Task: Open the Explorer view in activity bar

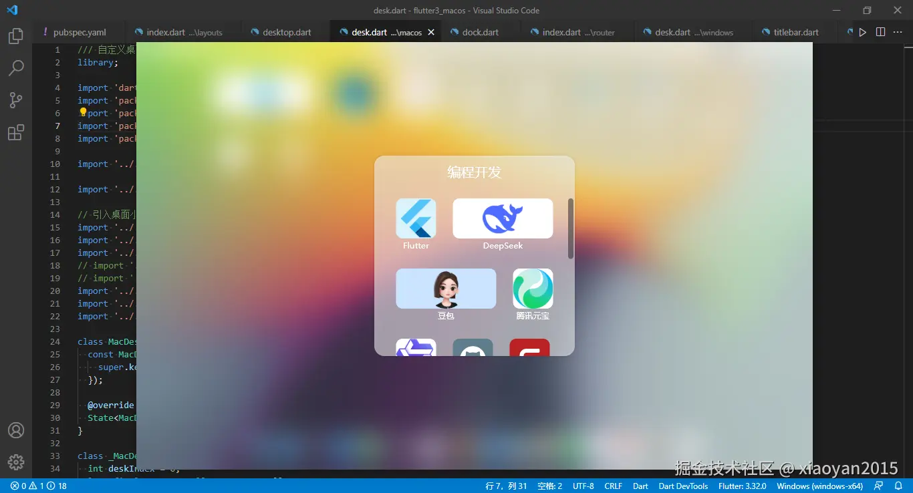Action: (16, 36)
